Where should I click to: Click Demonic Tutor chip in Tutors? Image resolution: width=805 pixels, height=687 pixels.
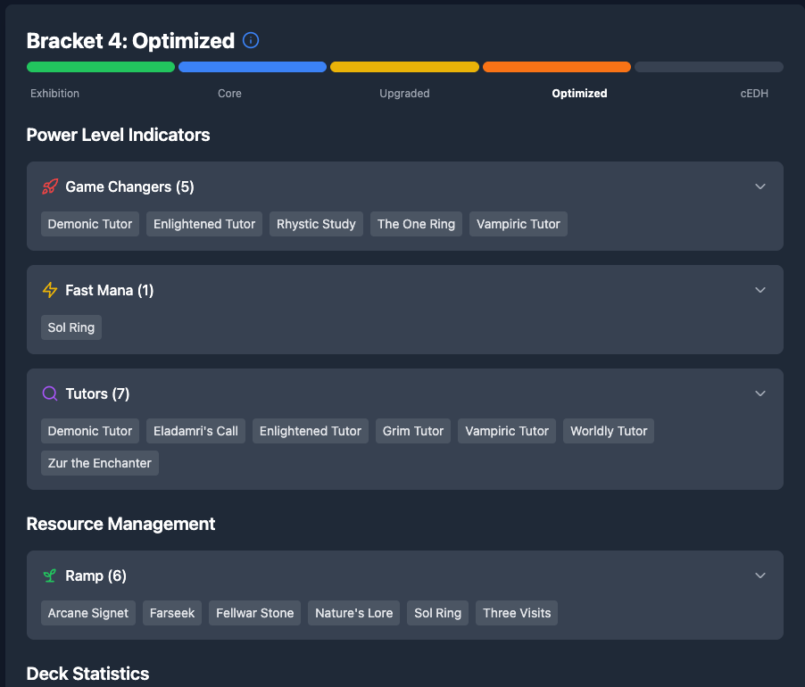click(x=90, y=431)
